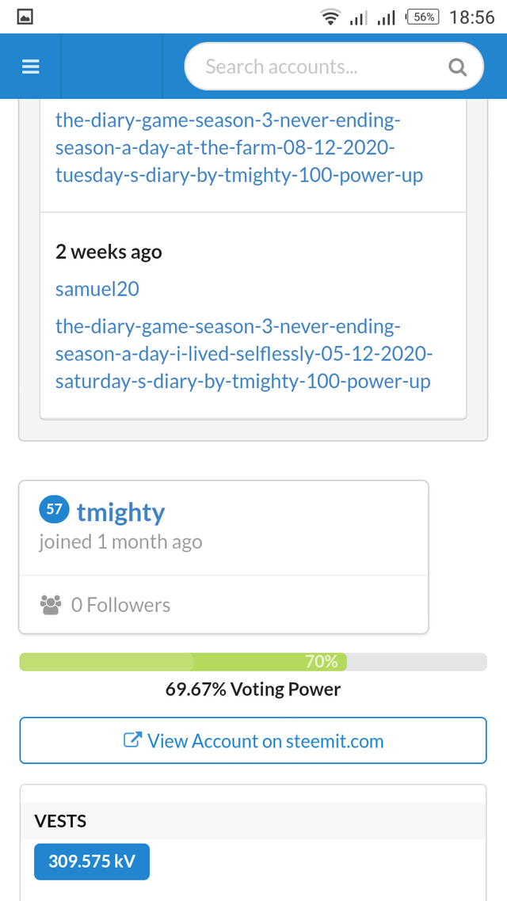507x901 pixels.
Task: Click the search magnifier icon
Action: point(457,67)
